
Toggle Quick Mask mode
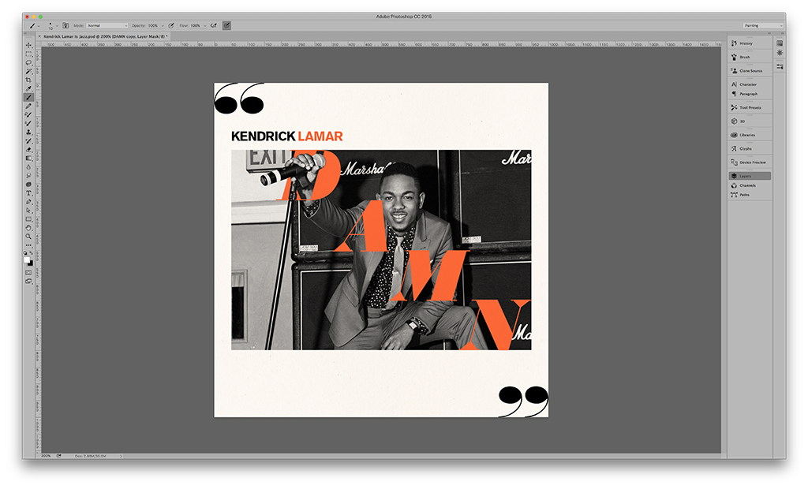[29, 272]
